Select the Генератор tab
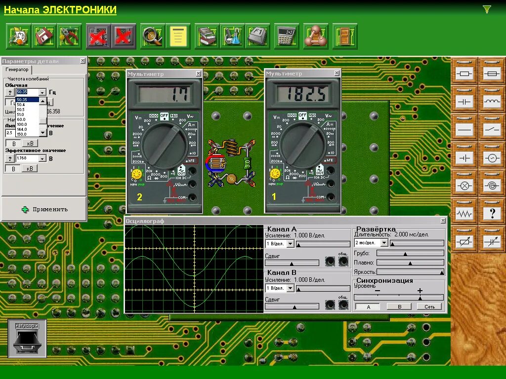 pos(17,70)
